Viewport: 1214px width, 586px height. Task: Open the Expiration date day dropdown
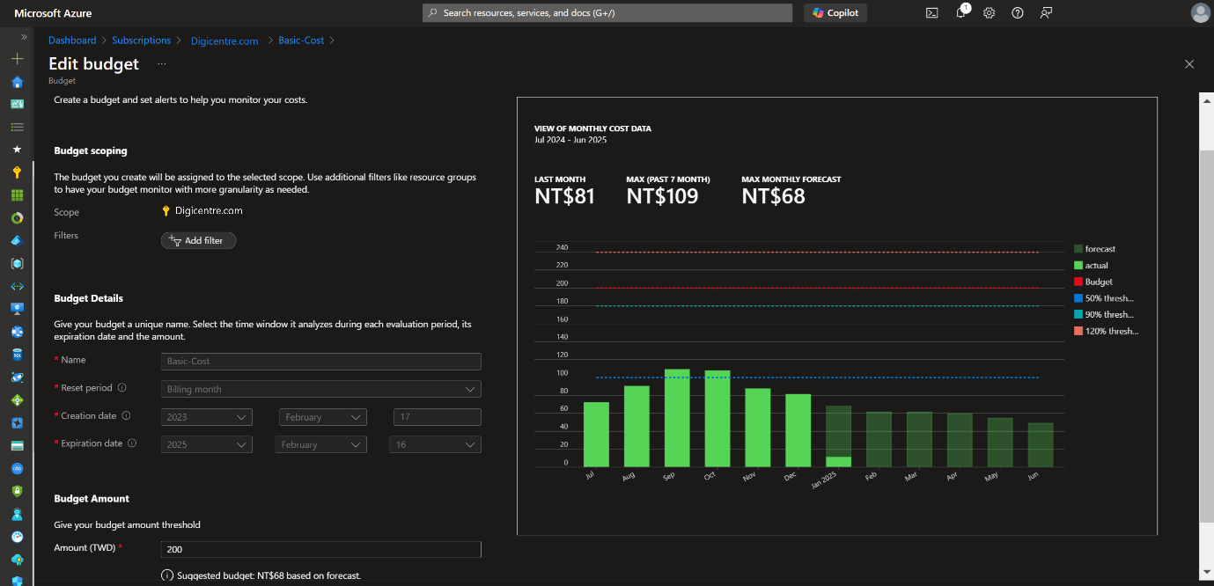tap(435, 445)
